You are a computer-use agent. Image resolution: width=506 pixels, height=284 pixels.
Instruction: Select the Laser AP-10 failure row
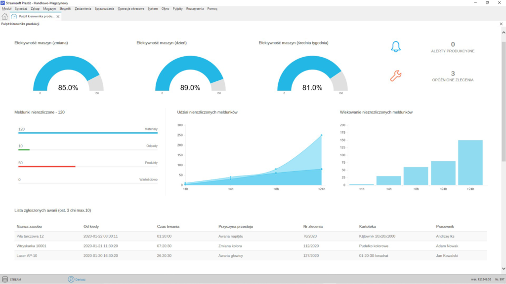point(251,256)
